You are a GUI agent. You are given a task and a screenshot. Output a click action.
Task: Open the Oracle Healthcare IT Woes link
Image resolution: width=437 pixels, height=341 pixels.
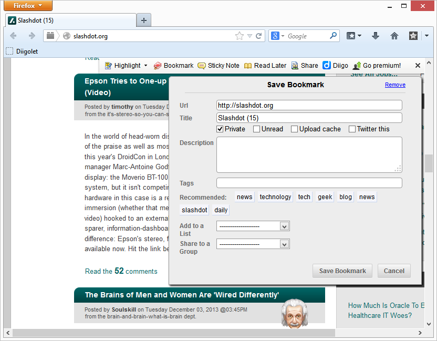pos(386,311)
